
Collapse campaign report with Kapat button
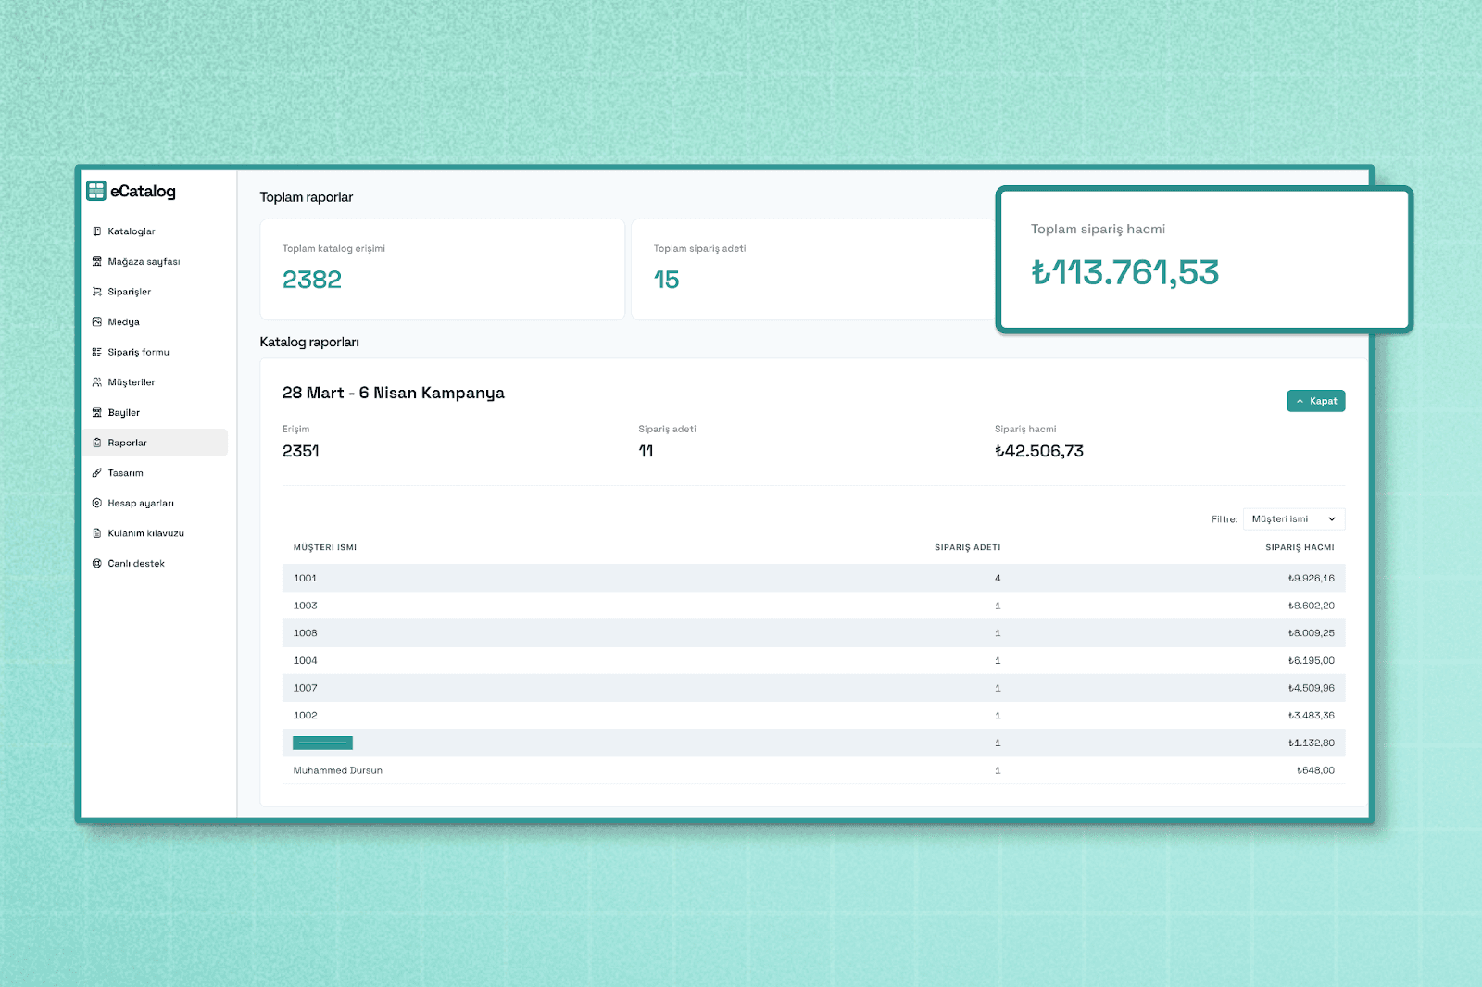pyautogui.click(x=1315, y=401)
